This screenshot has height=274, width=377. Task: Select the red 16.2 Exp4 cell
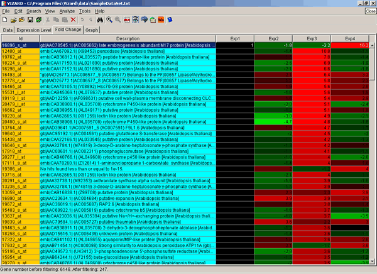[x=350, y=45]
